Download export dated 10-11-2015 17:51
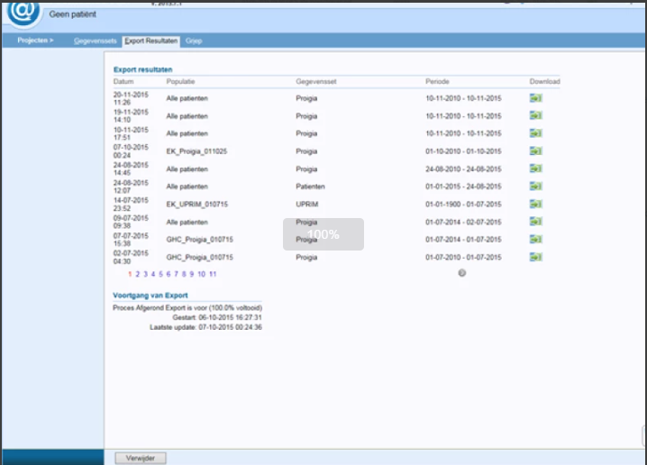 (535, 133)
